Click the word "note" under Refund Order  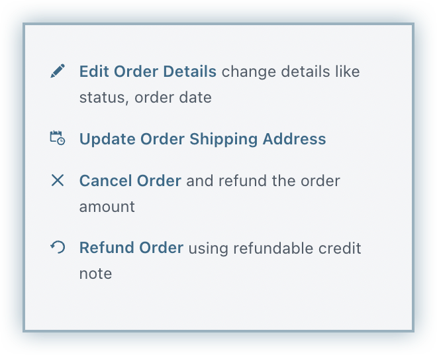(x=95, y=274)
